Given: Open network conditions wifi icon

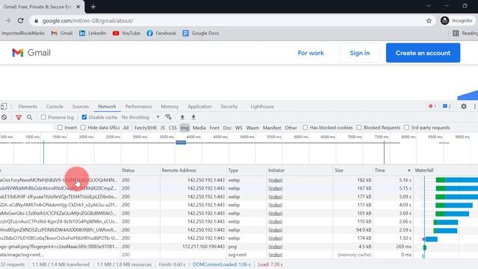Looking at the screenshot, I should 168,117.
